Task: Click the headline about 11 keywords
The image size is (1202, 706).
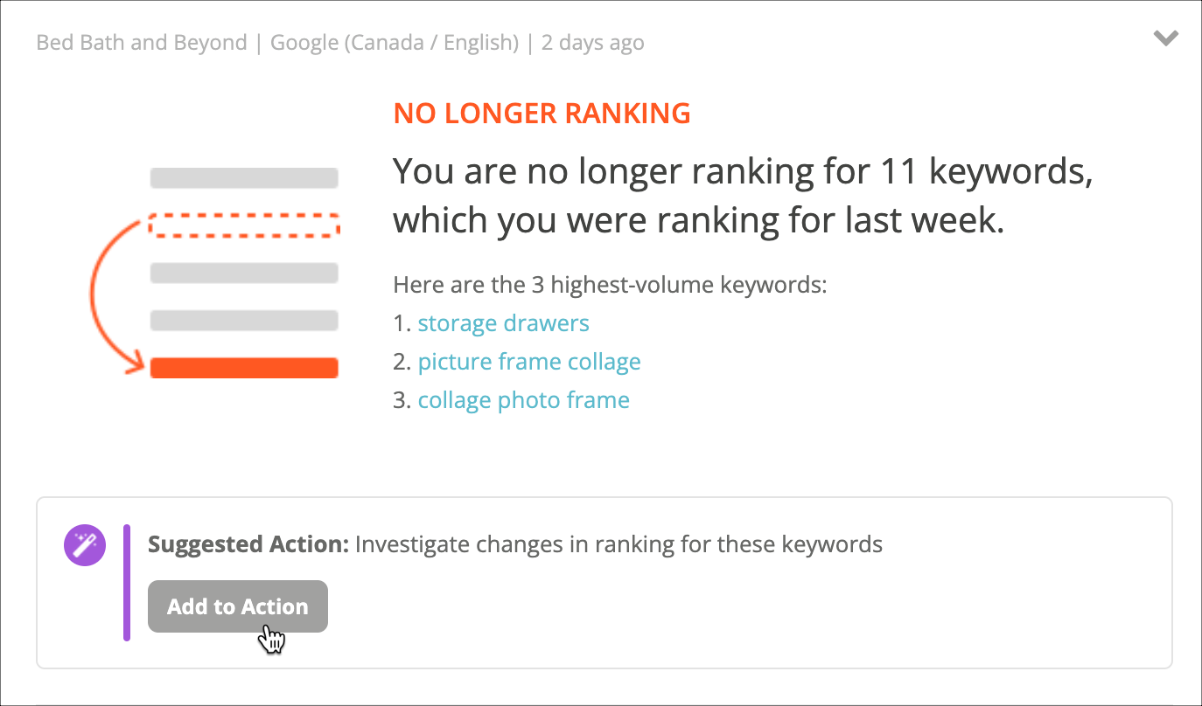Action: (x=743, y=197)
